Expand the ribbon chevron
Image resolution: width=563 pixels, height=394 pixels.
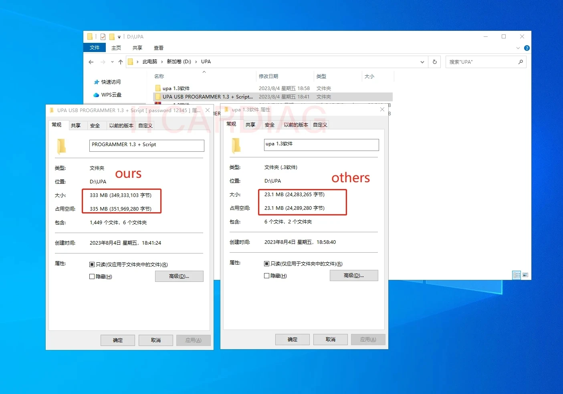518,48
